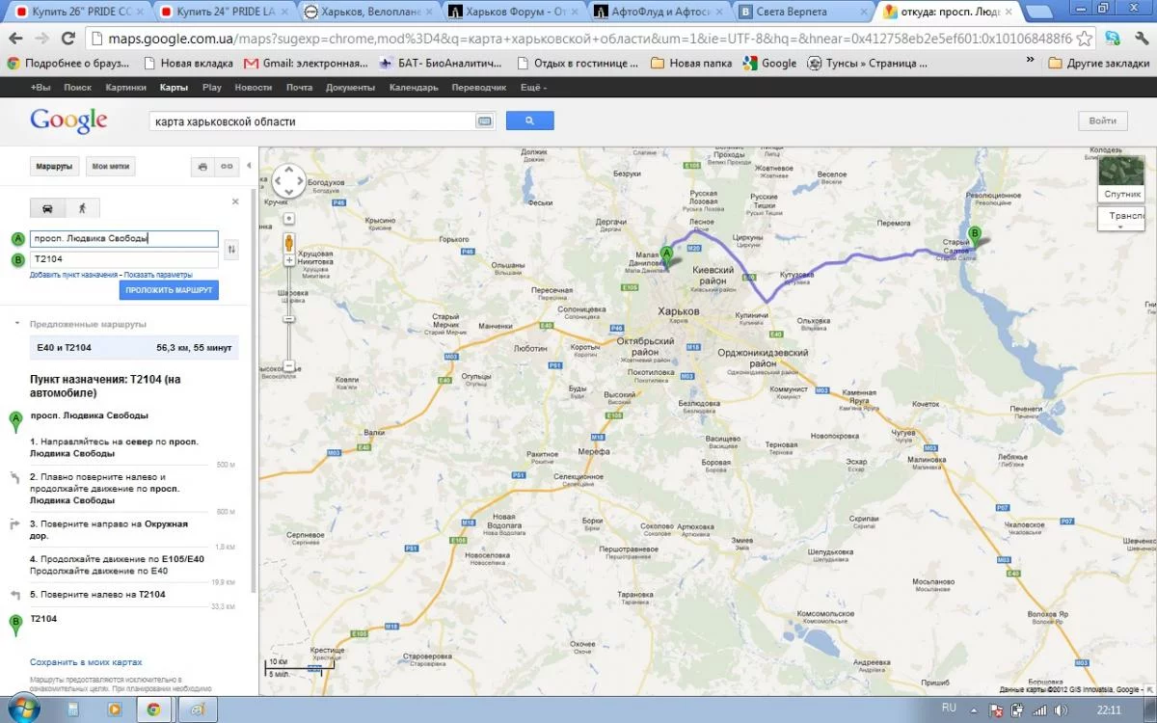The width and height of the screenshot is (1157, 723).
Task: Click destination field 'T2104'
Action: coord(124,259)
